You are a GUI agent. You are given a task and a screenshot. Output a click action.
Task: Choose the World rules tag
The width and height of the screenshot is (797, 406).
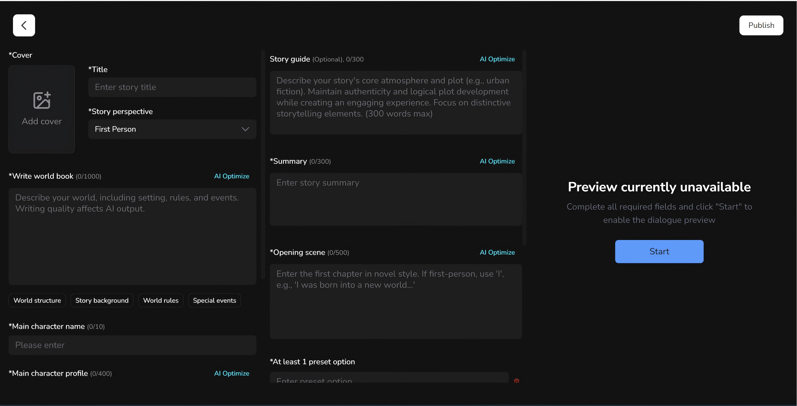[161, 300]
